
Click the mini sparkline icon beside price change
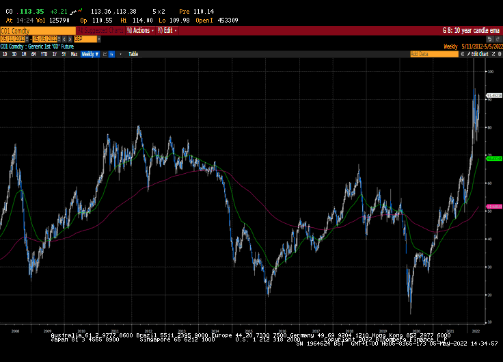(x=77, y=12)
